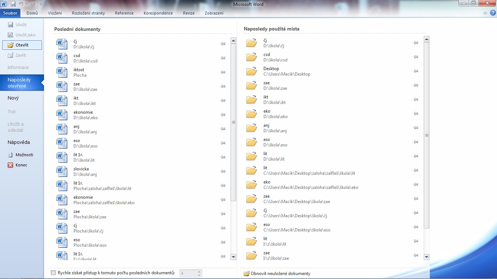Pin the čj document at Plocha\škola\čj
The image size is (497, 279).
[223, 228]
